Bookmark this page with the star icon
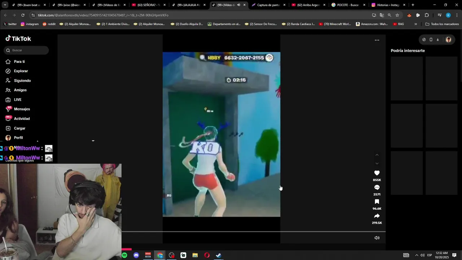 [397, 15]
